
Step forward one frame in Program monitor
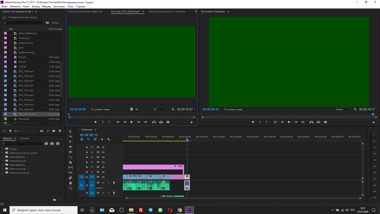coord(296,122)
